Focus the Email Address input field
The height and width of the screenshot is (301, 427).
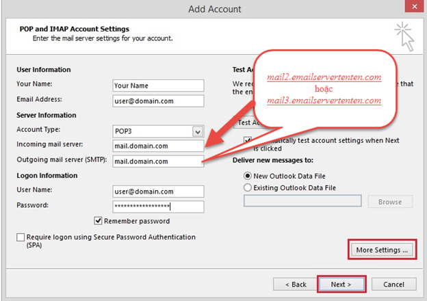[158, 101]
